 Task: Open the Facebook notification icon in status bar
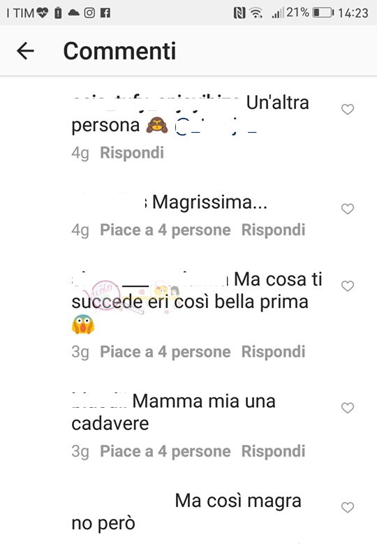coord(105,13)
